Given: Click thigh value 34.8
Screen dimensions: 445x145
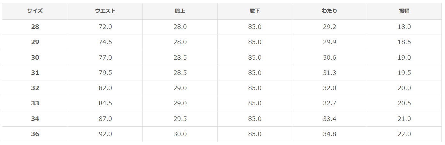Looking at the screenshot, I should tap(330, 134).
